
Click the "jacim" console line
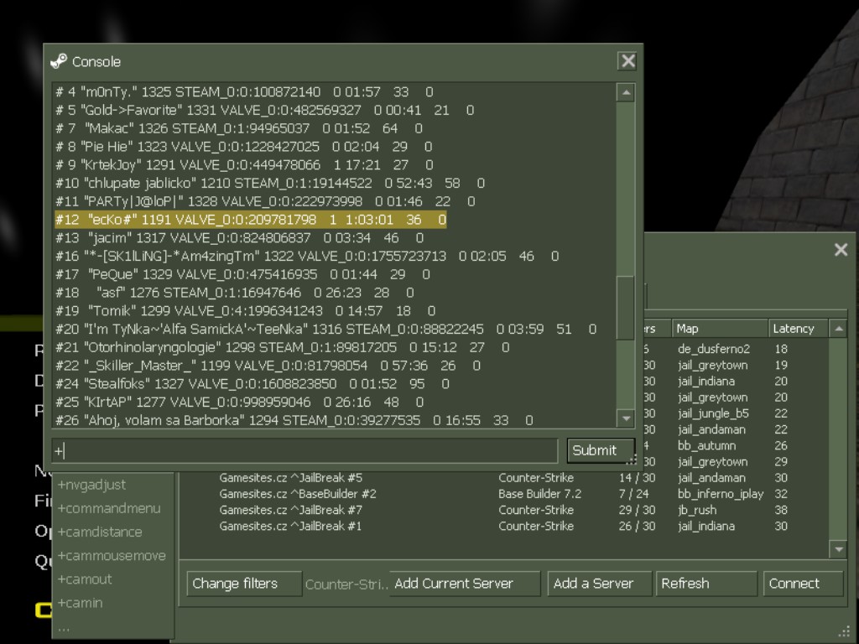click(x=239, y=237)
